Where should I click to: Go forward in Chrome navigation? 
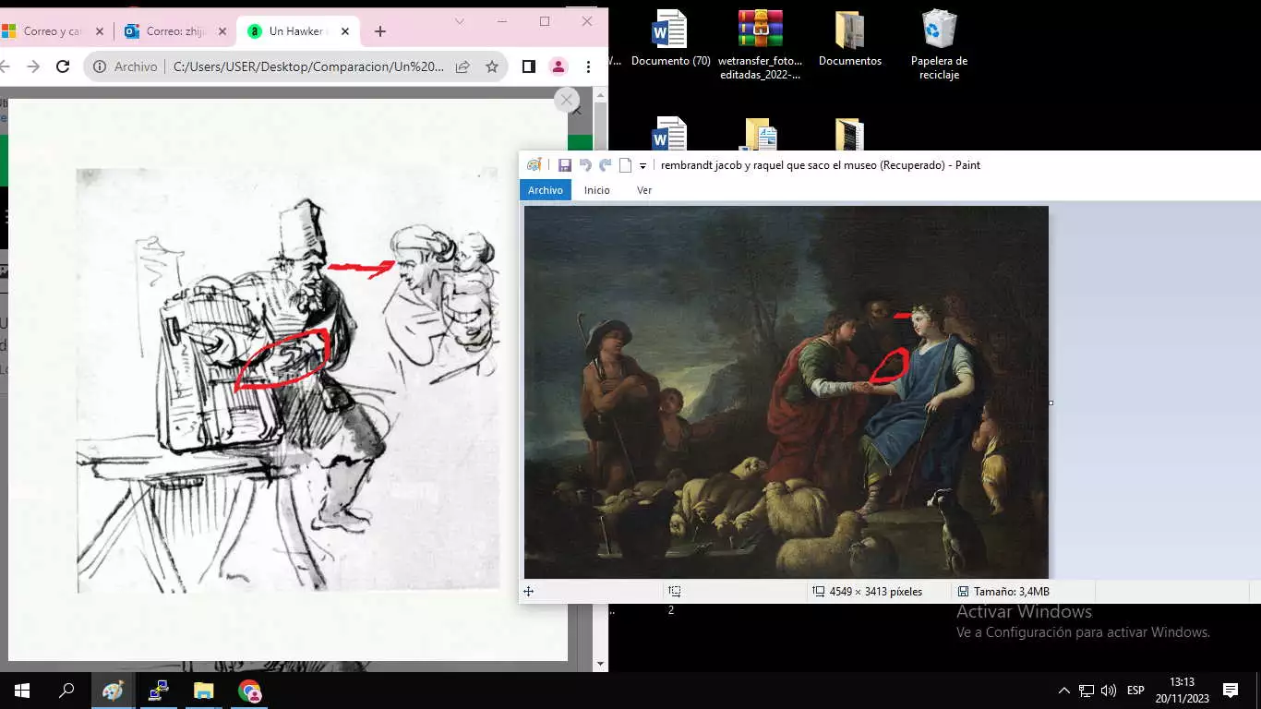click(33, 66)
